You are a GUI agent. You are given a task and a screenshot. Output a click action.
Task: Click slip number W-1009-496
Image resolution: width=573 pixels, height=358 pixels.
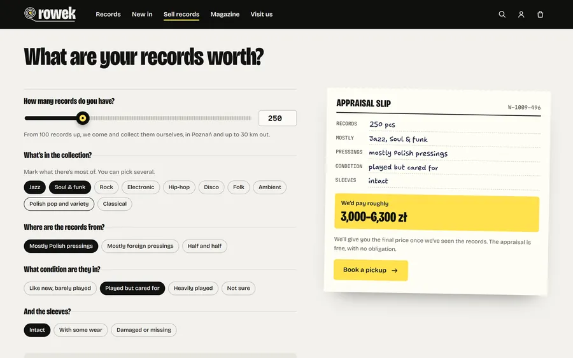(x=524, y=108)
